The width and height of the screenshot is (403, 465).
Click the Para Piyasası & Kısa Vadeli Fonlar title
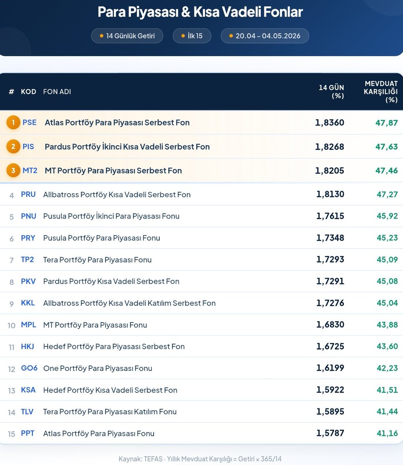pyautogui.click(x=200, y=12)
